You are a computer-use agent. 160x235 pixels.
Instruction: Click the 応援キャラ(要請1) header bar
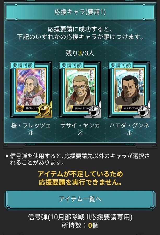pos(80,12)
